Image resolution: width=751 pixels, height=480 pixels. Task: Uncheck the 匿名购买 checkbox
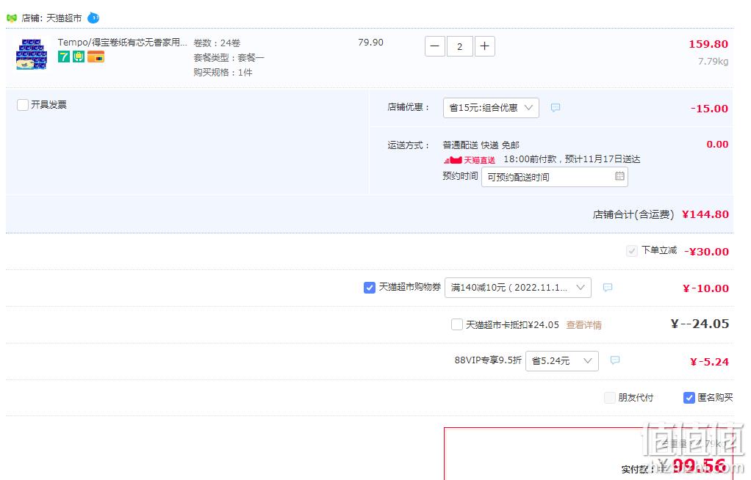tap(689, 398)
